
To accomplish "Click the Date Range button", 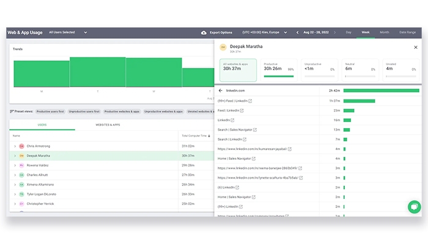I will (407, 32).
